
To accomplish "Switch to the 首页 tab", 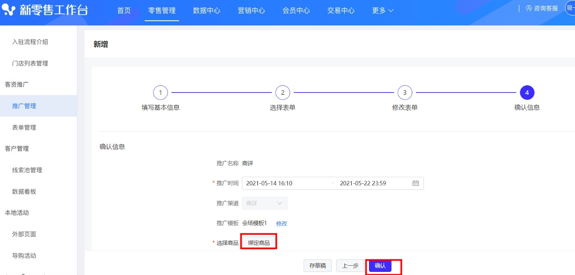I will click(x=123, y=10).
